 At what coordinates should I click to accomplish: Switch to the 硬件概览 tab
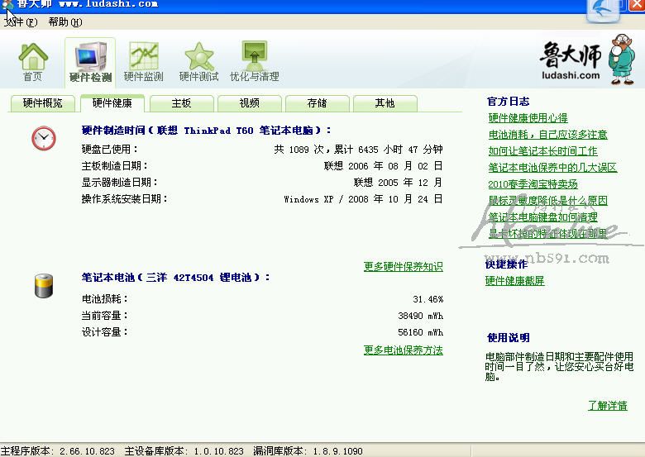42,103
